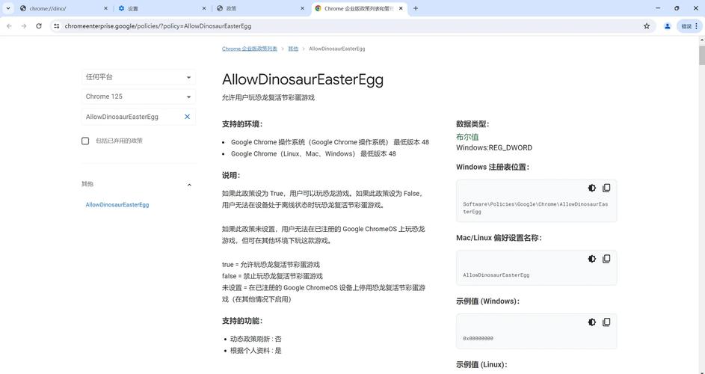Viewport: 705px width, 374px height.
Task: Click the AllowDinosaurEasterEgg page heading
Action: tap(303, 79)
